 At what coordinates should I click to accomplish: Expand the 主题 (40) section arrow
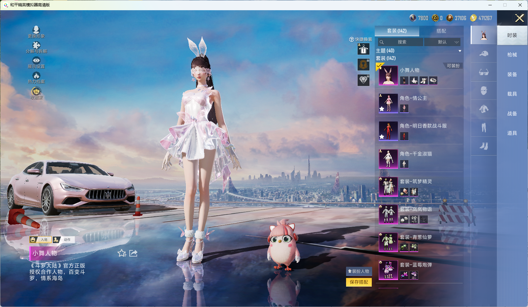point(460,51)
